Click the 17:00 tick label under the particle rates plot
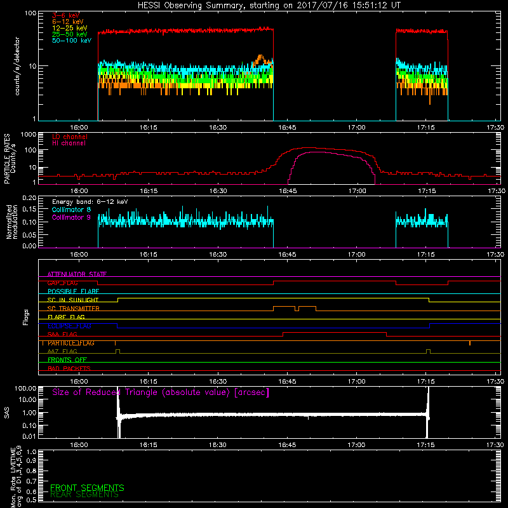The height and width of the screenshot is (508, 508). (357, 191)
